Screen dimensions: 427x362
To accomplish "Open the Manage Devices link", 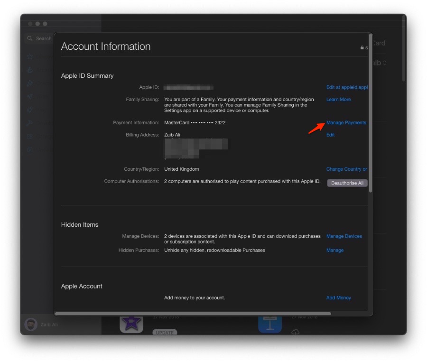I will click(x=344, y=236).
